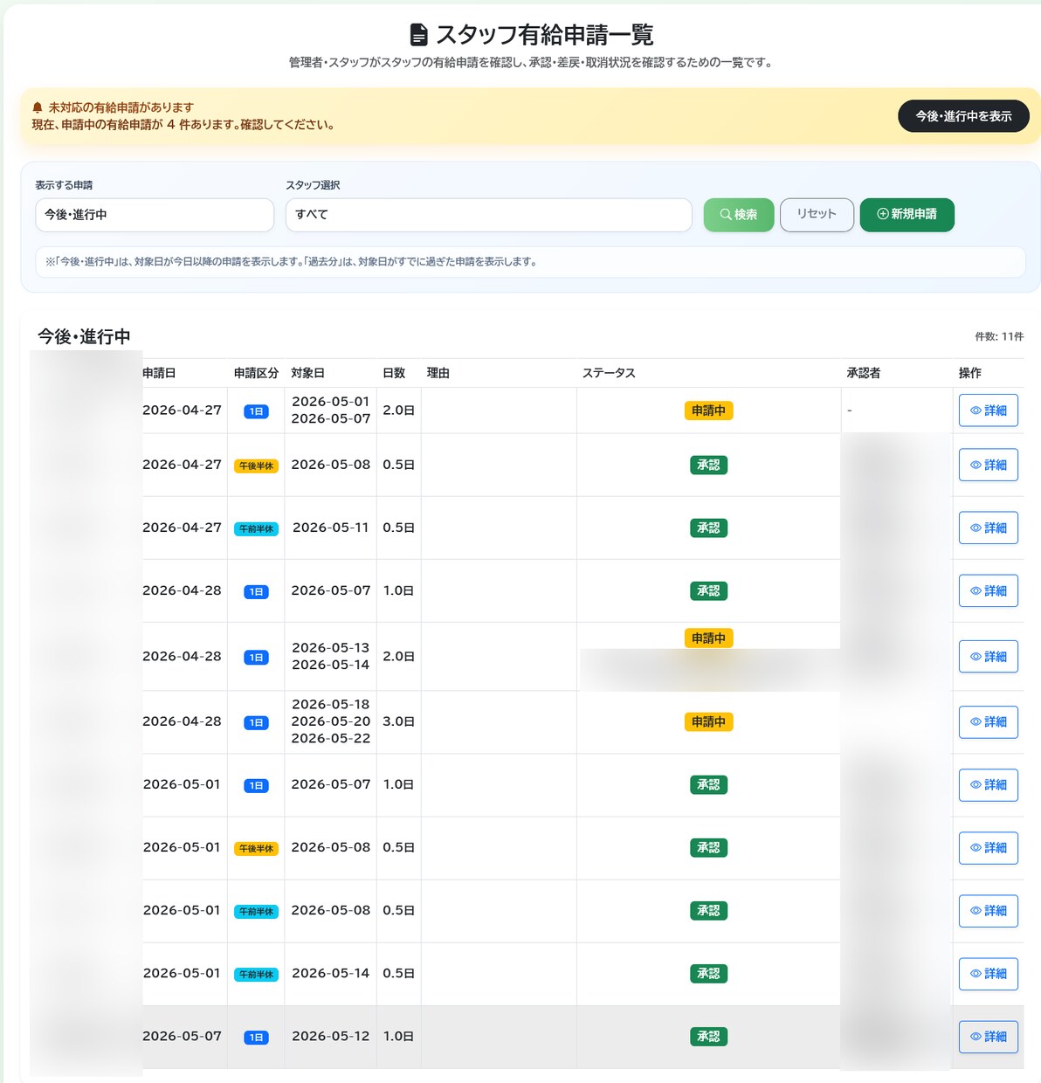This screenshot has height=1083, width=1041.
Task: Click 1日 badge in the 2026-05-12 row
Action: coord(256,1038)
